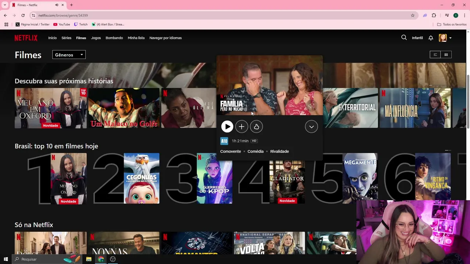470x264 pixels.
Task: Open the Netflix search icon
Action: [404, 37]
